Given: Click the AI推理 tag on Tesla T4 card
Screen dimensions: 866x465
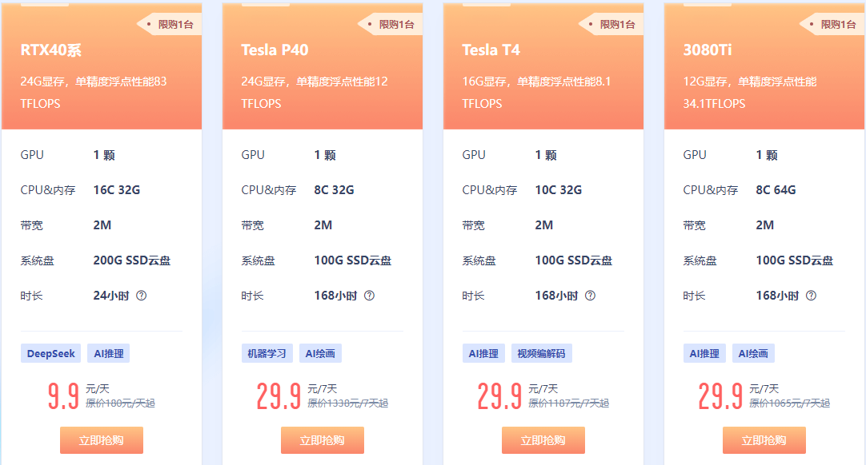Looking at the screenshot, I should point(483,353).
